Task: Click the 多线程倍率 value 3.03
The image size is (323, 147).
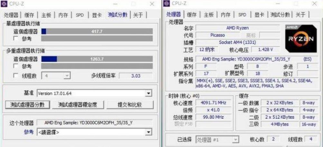Action: (x=136, y=76)
